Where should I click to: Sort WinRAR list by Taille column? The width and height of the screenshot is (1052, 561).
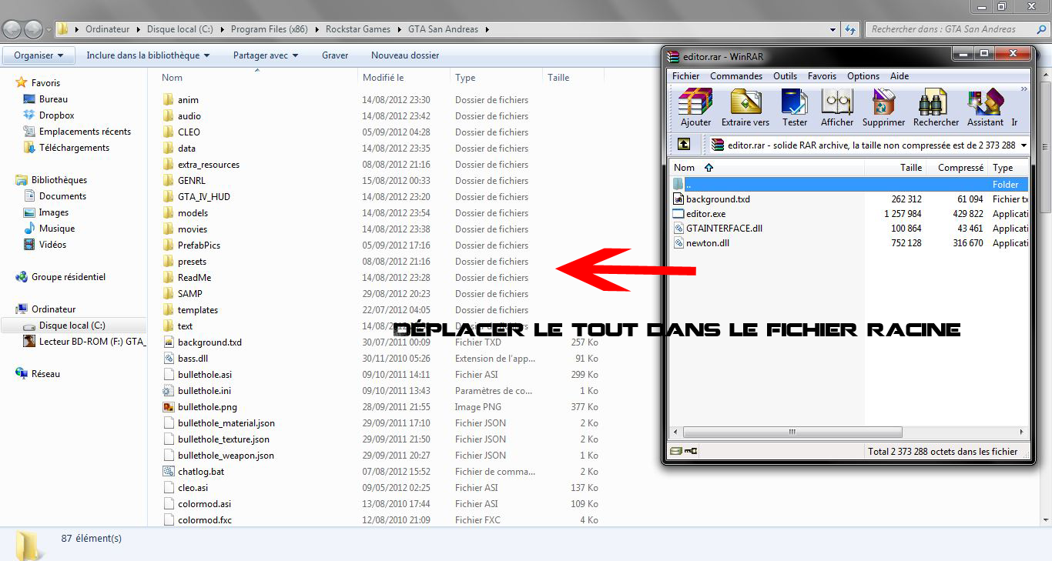(895, 167)
